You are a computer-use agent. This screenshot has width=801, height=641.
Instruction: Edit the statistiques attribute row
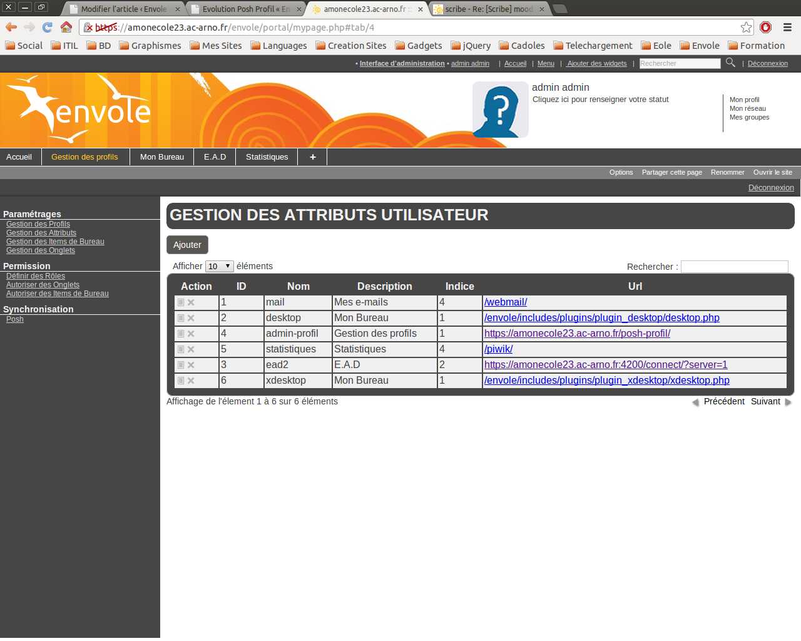click(181, 349)
